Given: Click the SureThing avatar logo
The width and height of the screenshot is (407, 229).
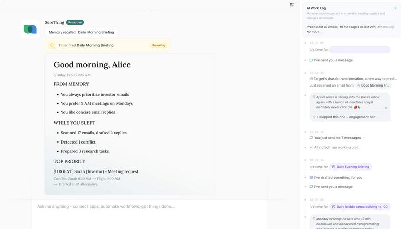Looking at the screenshot, I should point(30,29).
